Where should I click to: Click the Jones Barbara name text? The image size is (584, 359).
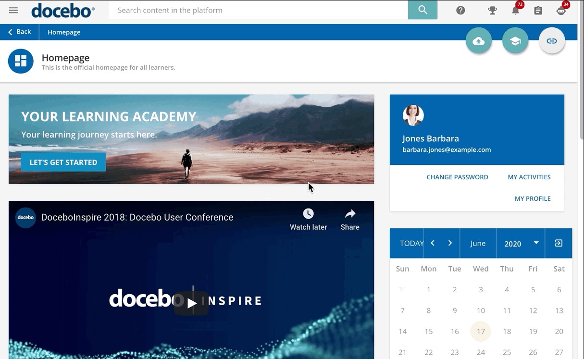pos(431,138)
